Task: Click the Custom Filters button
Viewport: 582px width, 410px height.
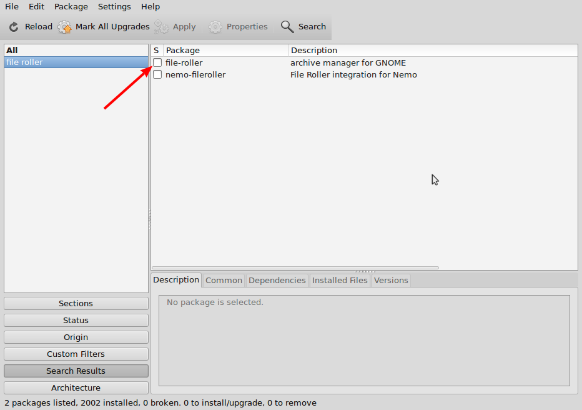Action: pos(76,354)
